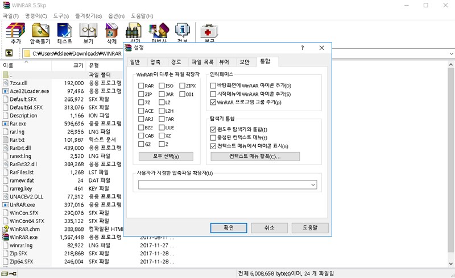Enable start menu WinRAR icon checkbox
This screenshot has width=455, height=278.
tap(213, 94)
